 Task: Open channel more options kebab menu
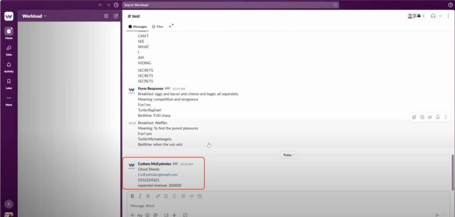tap(448, 16)
